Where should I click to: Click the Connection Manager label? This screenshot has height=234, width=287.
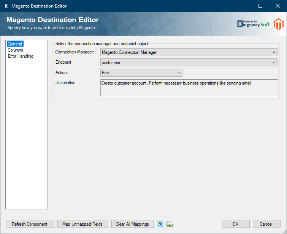click(x=75, y=52)
